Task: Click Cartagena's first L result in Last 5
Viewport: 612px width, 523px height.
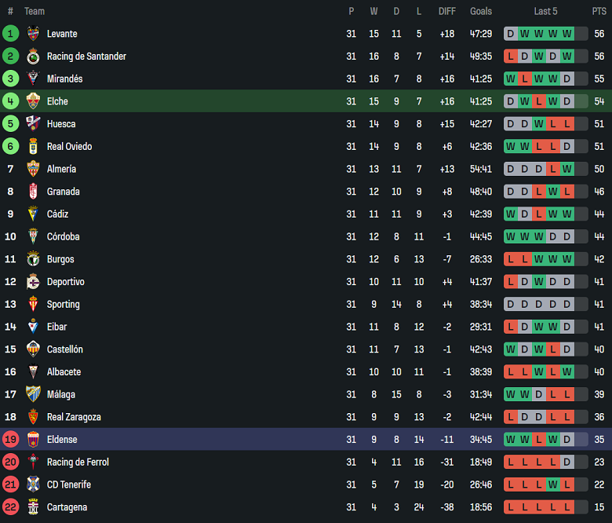Action: point(511,507)
